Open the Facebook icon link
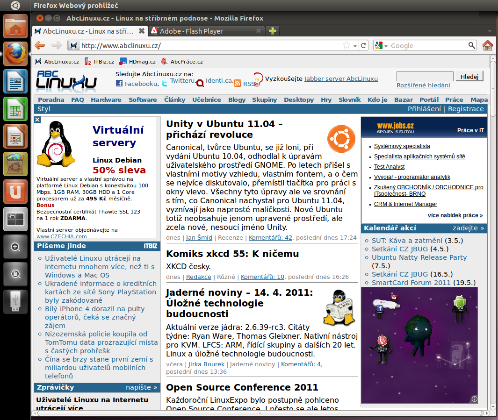Viewport: 498px width, 420px height. point(119,84)
